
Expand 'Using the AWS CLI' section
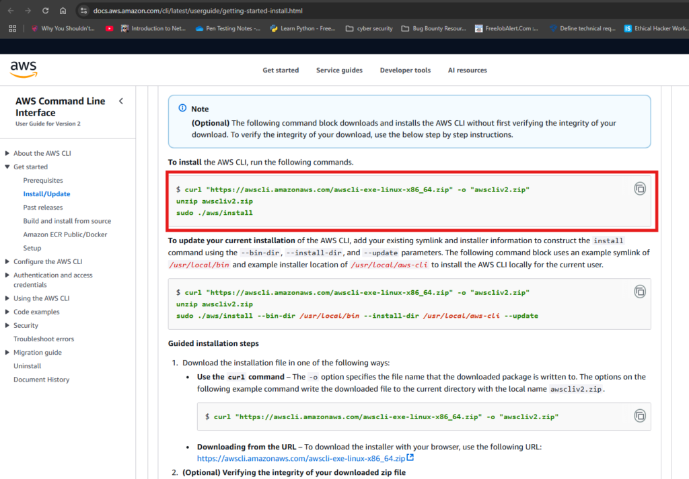[x=7, y=298]
